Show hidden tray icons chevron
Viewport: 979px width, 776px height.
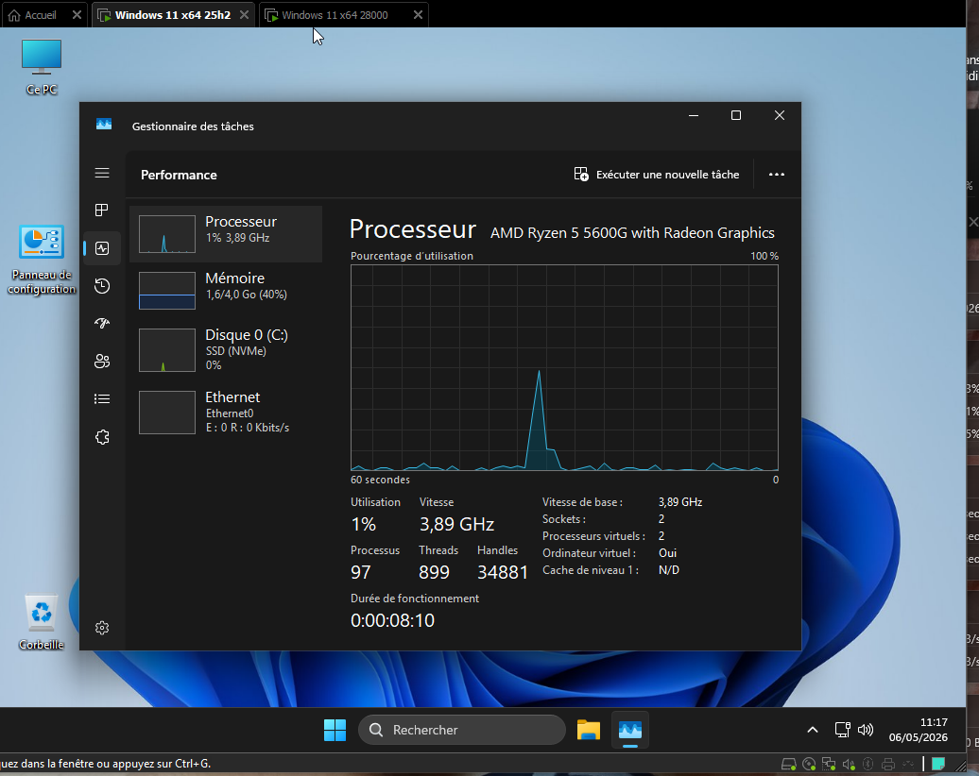point(813,730)
